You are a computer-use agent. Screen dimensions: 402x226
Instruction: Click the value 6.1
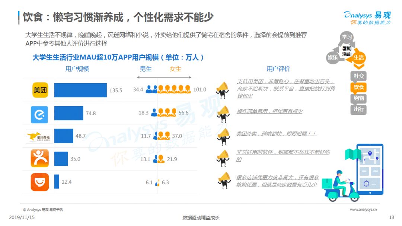[x=149, y=183]
